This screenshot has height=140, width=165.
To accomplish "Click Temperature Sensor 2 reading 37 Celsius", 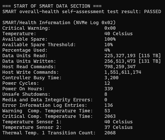I will click(119, 127).
